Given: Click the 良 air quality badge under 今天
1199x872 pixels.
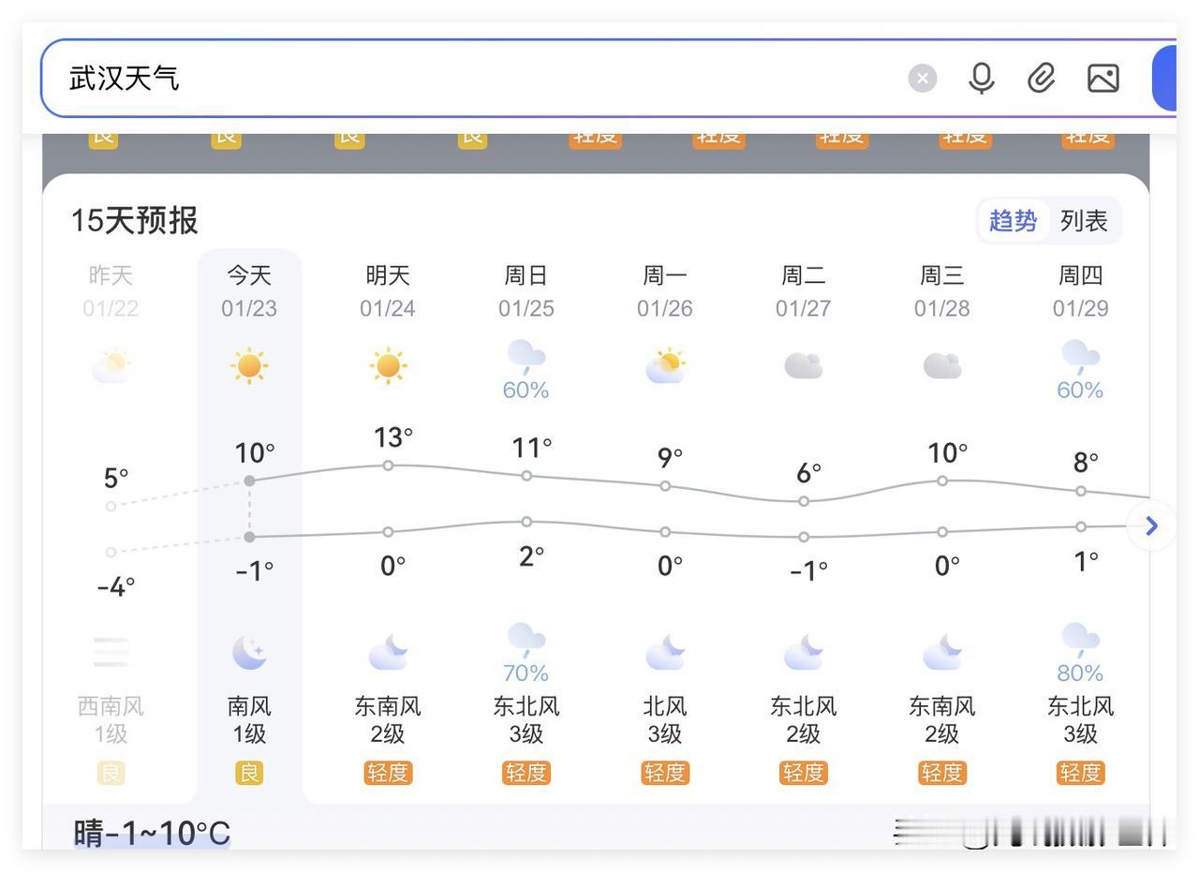Looking at the screenshot, I should [248, 773].
